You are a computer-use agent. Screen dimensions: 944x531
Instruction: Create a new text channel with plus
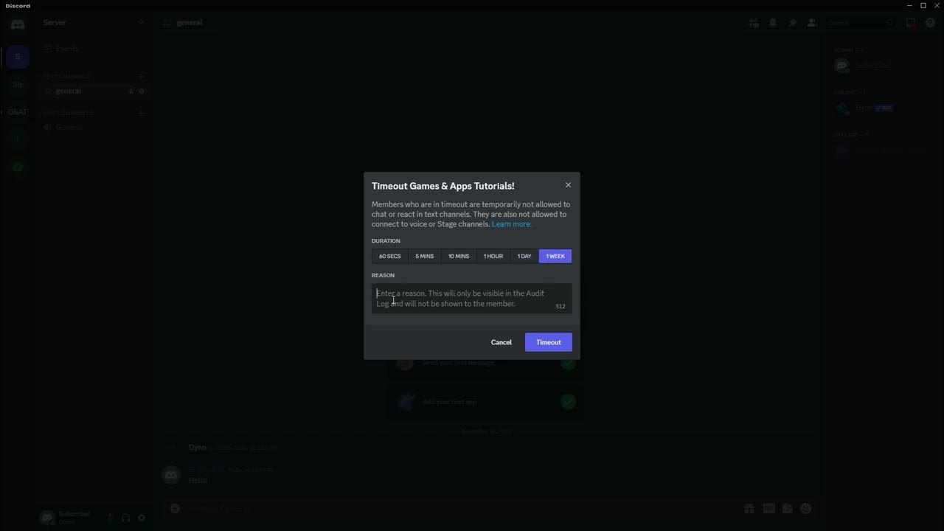[x=141, y=77]
